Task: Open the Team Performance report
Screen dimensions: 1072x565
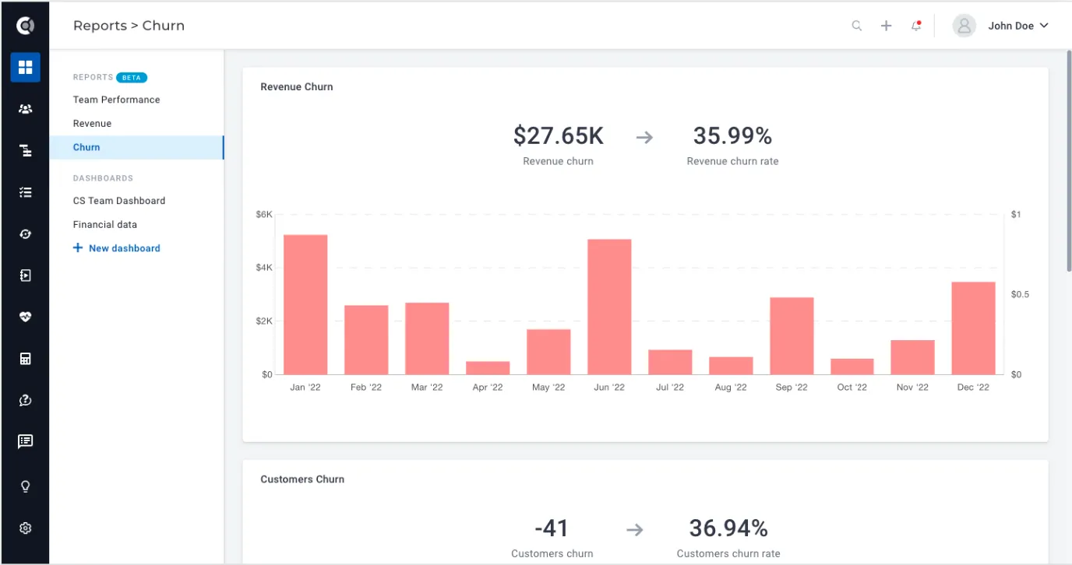Action: click(116, 100)
